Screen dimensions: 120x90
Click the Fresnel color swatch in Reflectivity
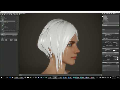click(x=118, y=59)
